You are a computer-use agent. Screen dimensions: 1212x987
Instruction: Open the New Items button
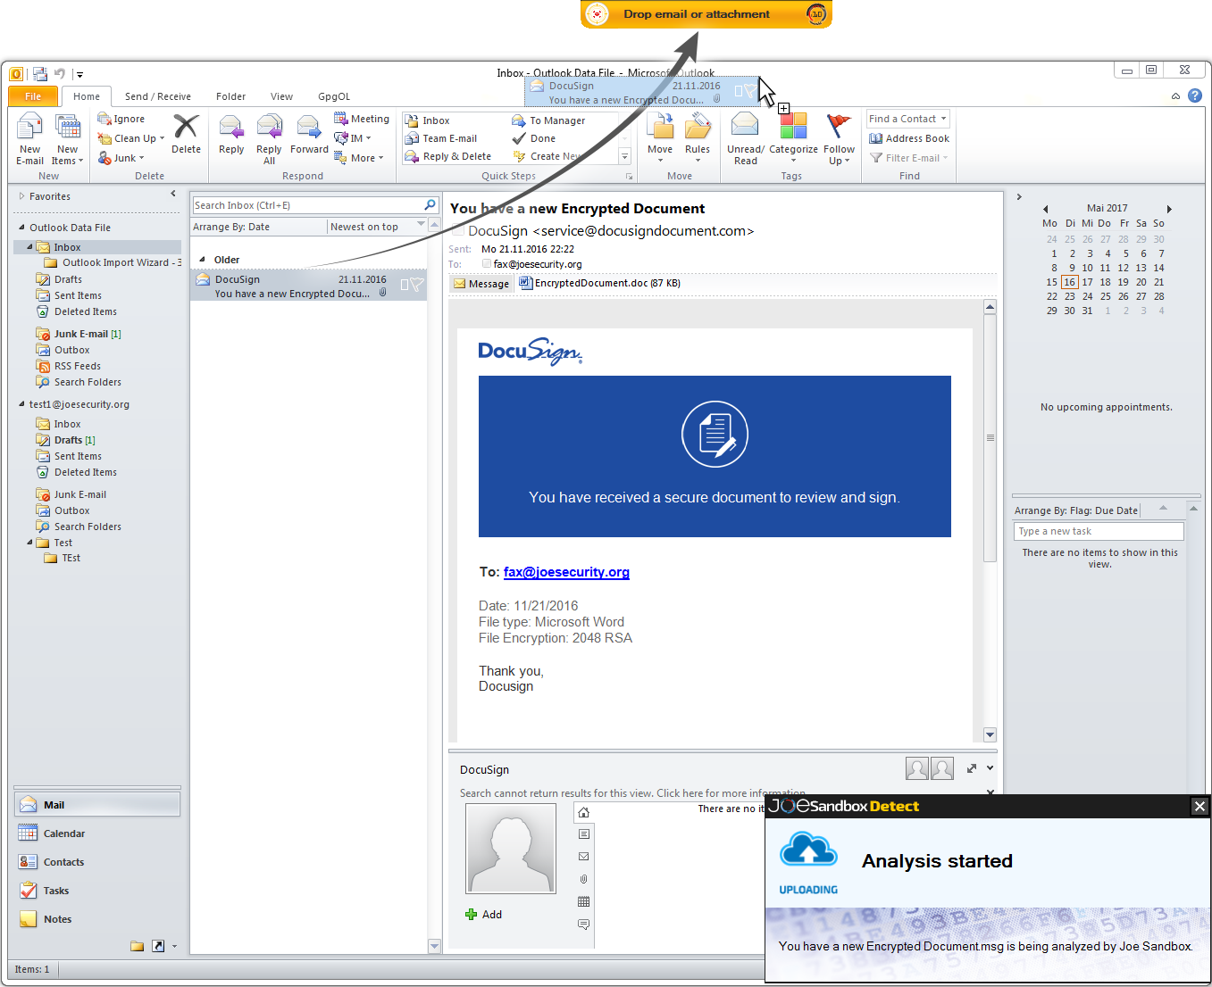tap(67, 140)
